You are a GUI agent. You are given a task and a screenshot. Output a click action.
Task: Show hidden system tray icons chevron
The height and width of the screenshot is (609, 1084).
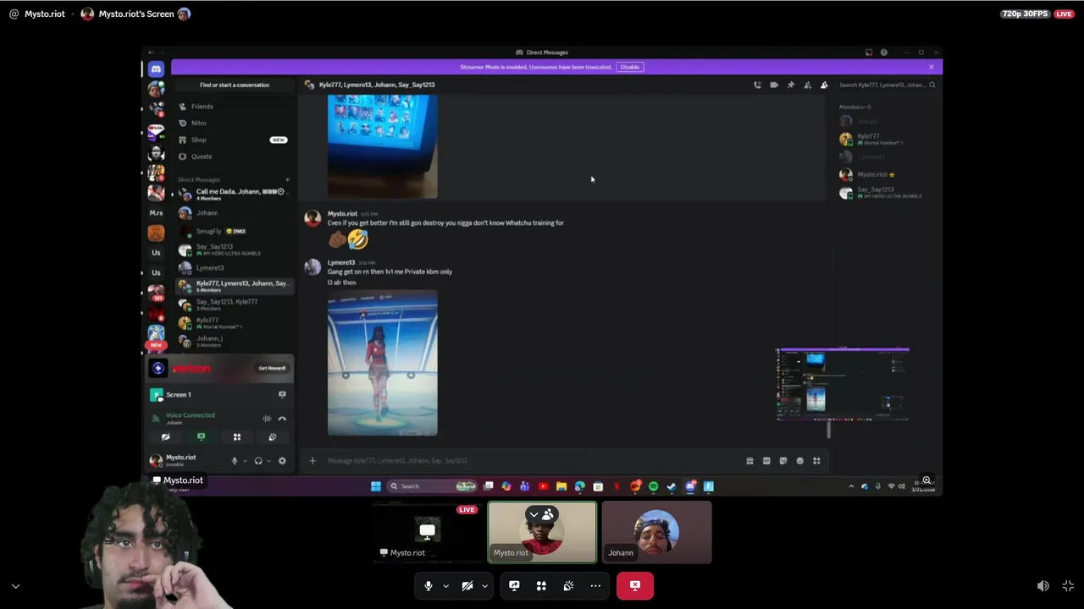pyautogui.click(x=851, y=486)
